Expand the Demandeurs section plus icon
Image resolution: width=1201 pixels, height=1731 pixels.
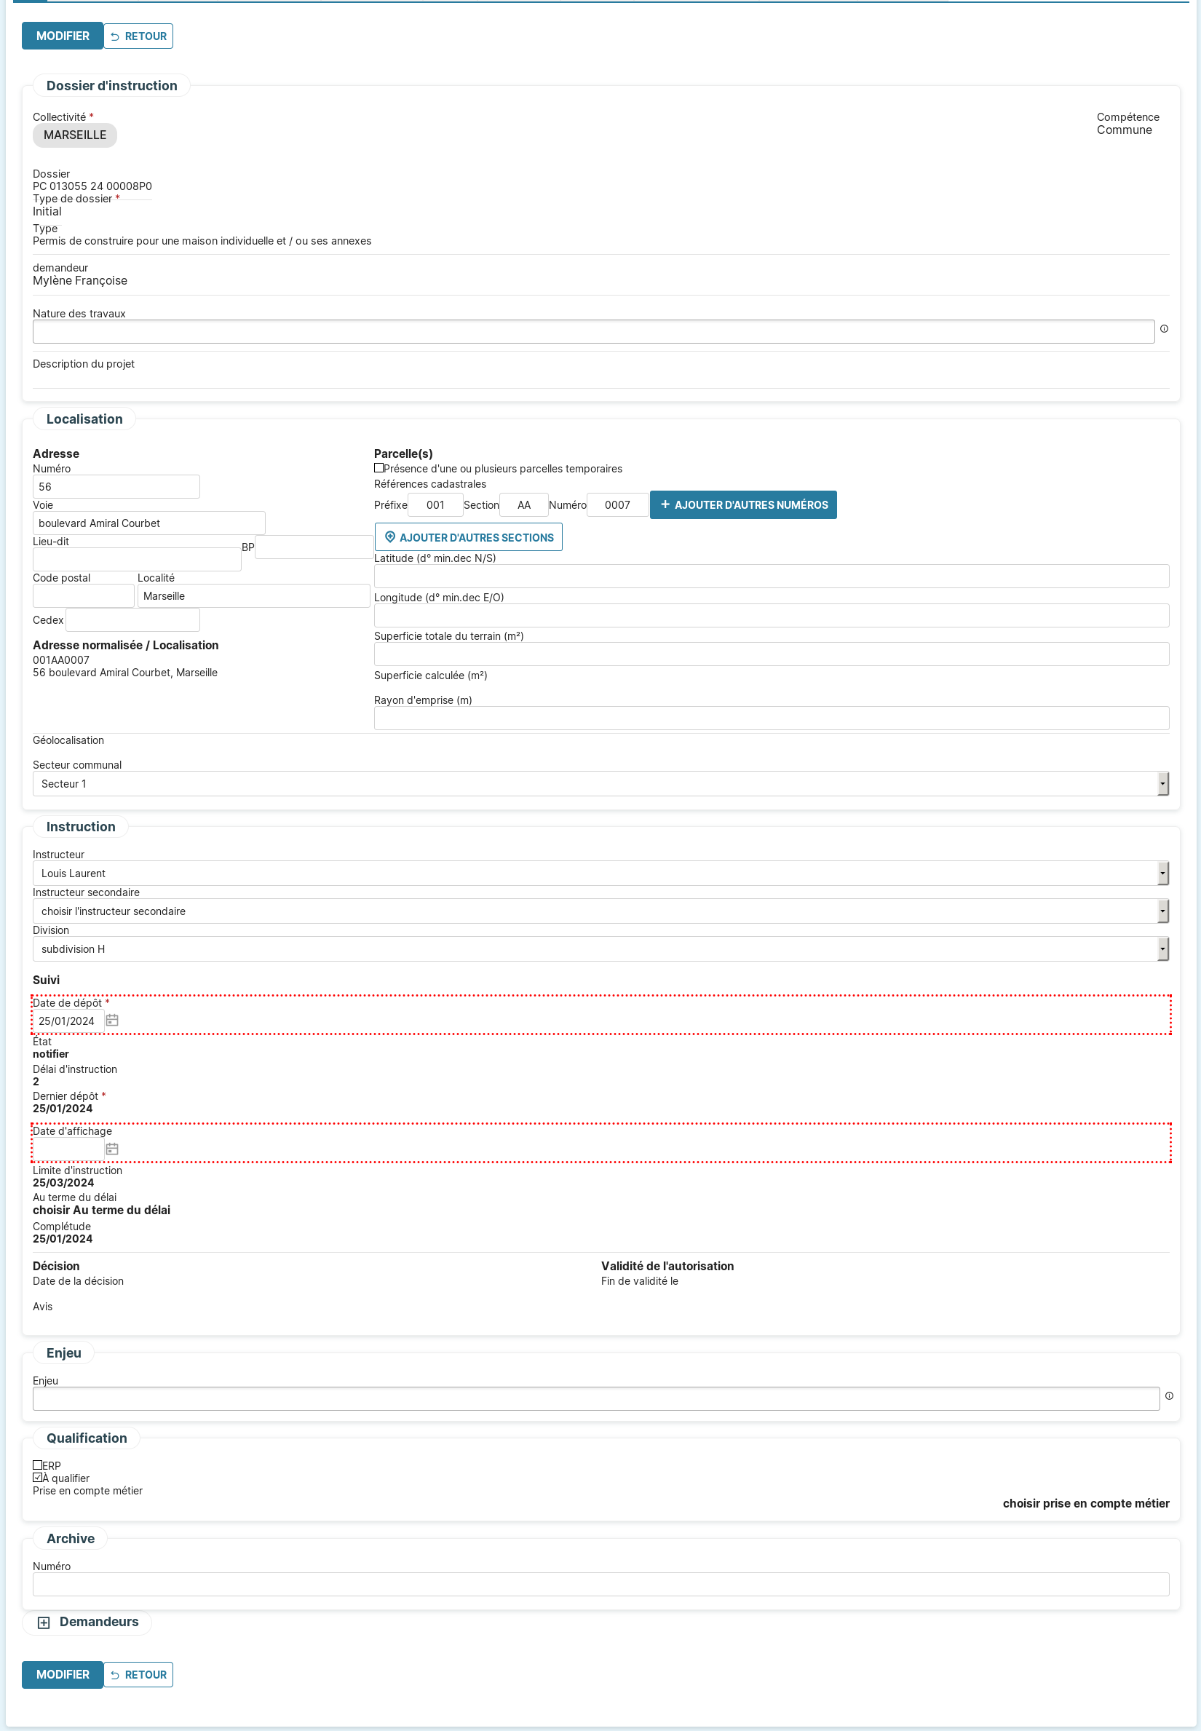[44, 1623]
